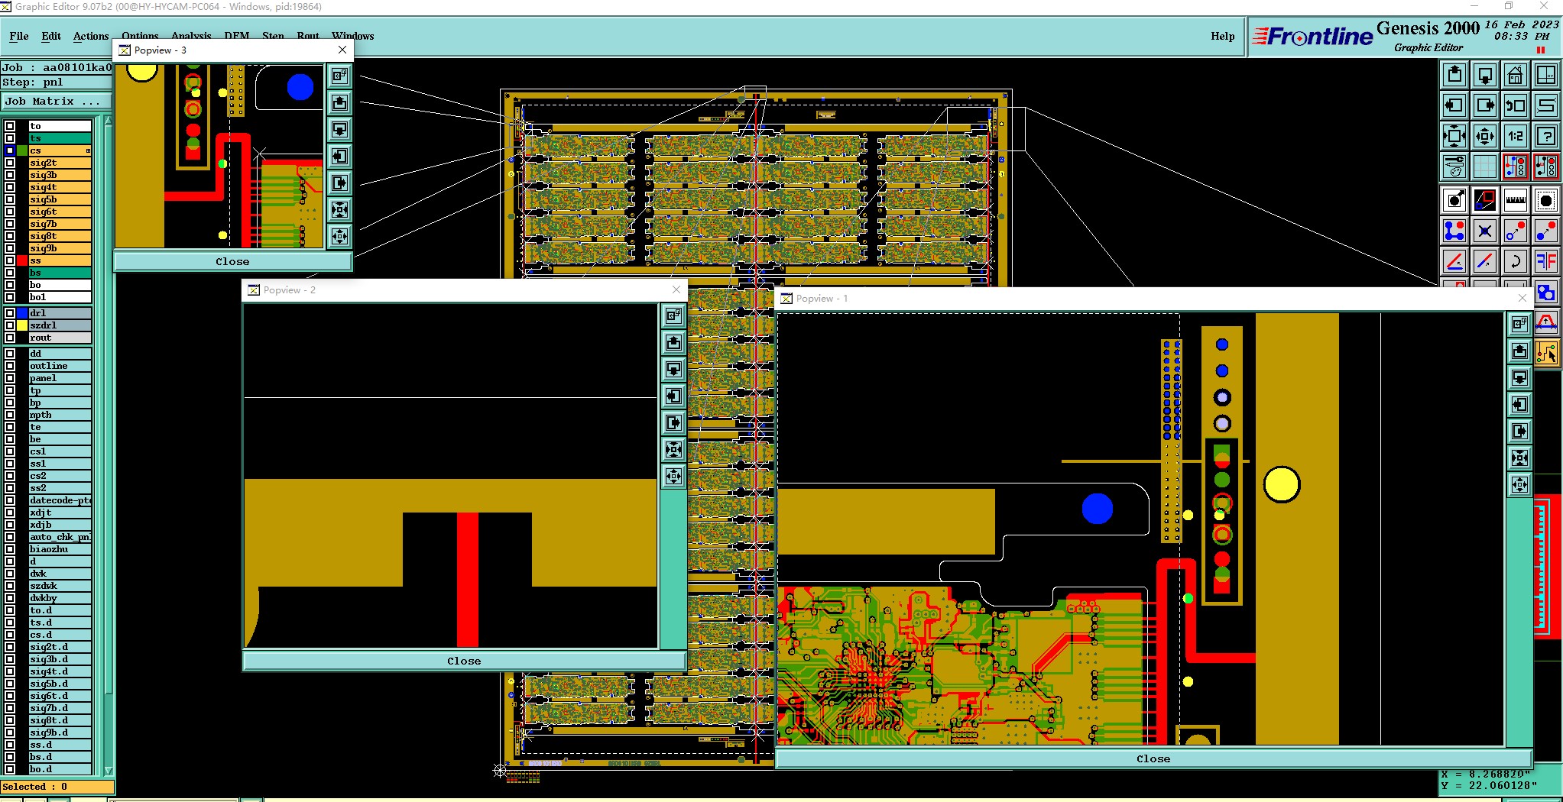Click the Home view icon in right toolbar

(x=1515, y=75)
